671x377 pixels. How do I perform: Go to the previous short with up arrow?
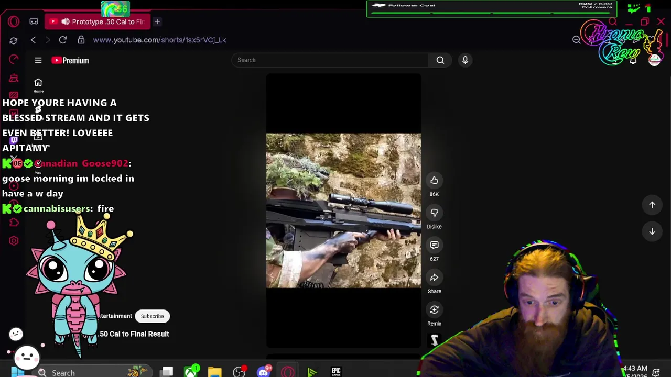652,205
